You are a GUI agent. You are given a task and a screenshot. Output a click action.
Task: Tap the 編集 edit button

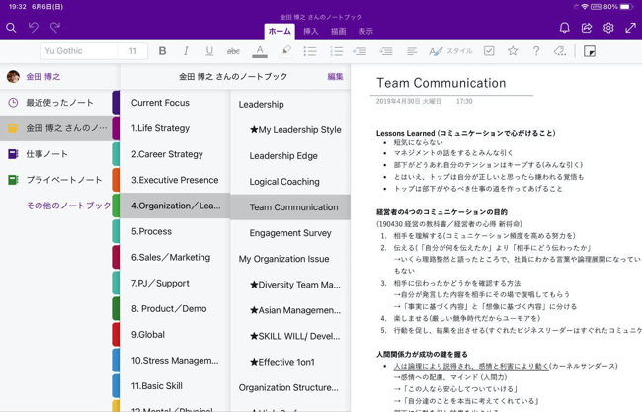(x=335, y=77)
